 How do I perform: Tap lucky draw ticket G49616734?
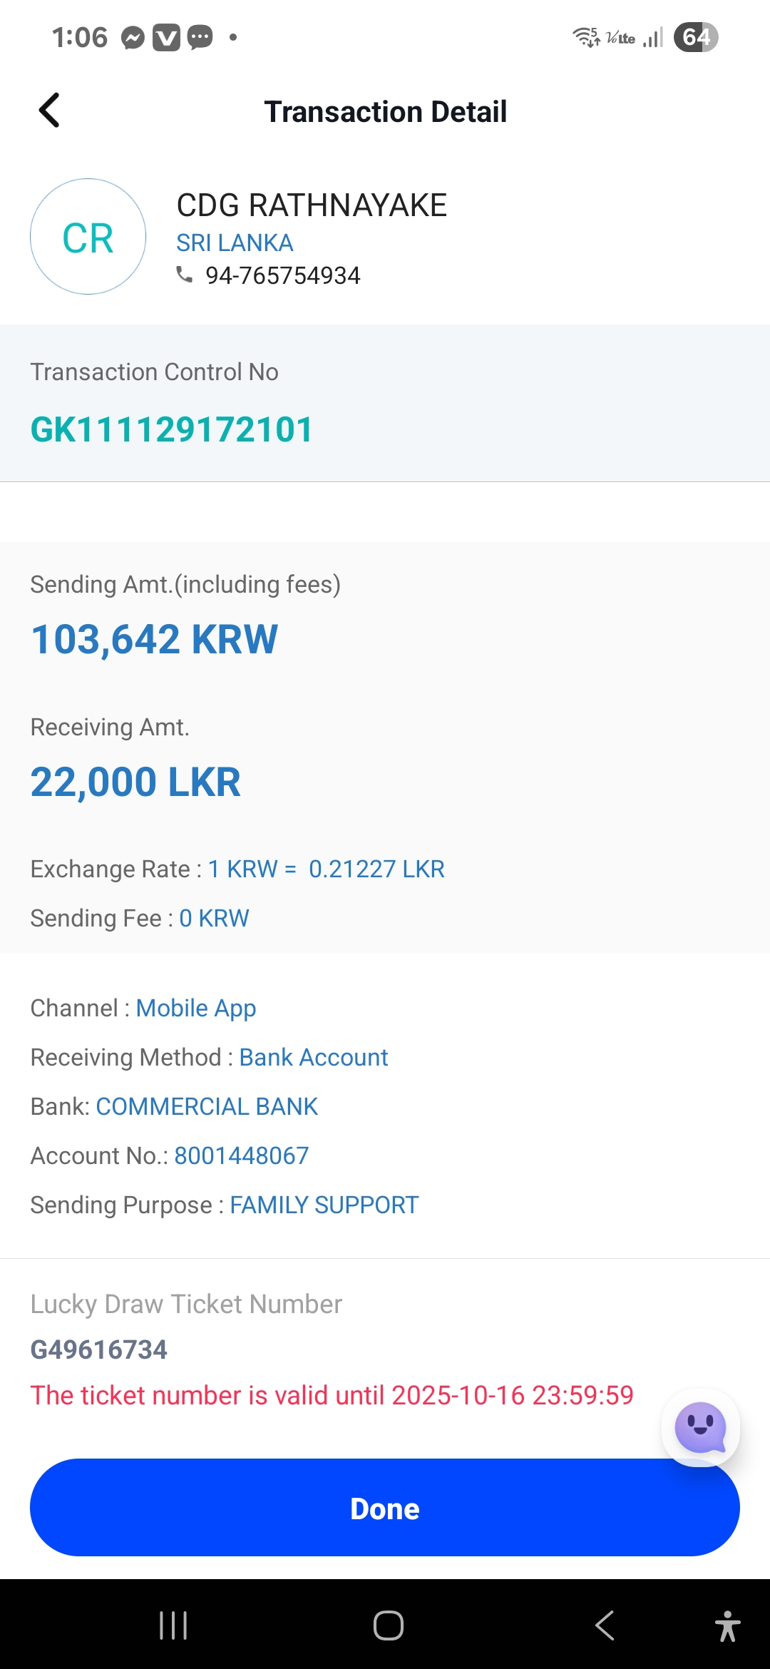coord(99,1349)
